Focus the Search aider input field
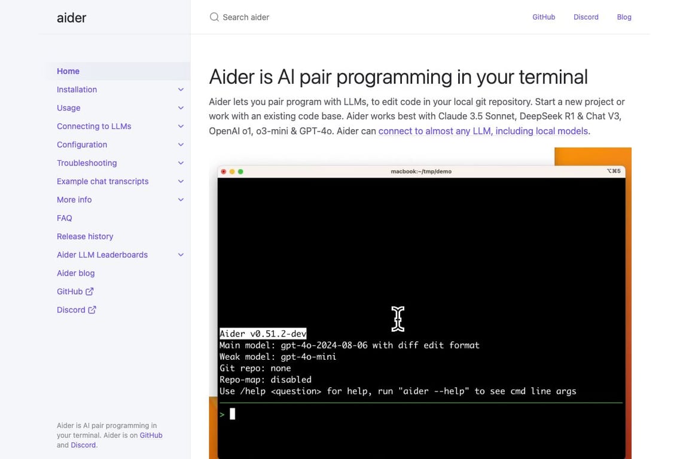The height and width of the screenshot is (459, 689). point(246,17)
